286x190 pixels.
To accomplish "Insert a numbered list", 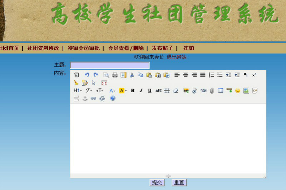I will tap(211, 75).
